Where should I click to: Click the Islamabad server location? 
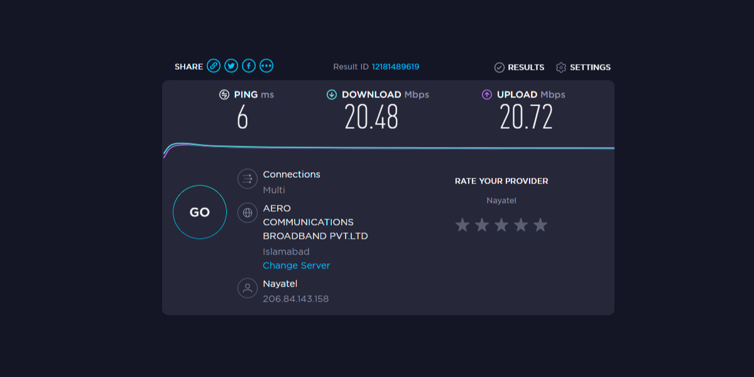tap(286, 251)
